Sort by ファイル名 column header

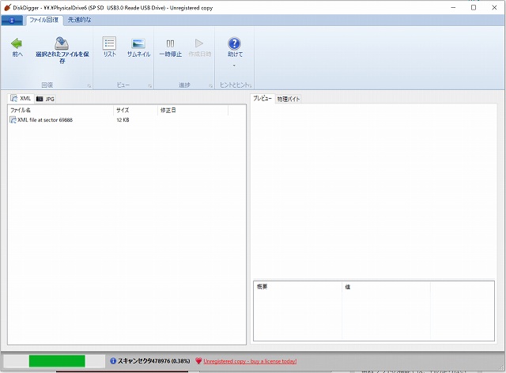61,110
